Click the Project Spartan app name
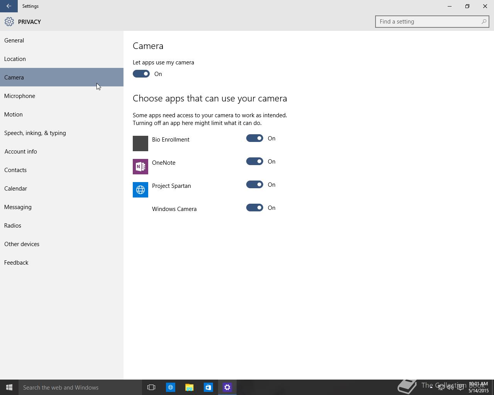Viewport: 494px width, 395px height. tap(171, 186)
